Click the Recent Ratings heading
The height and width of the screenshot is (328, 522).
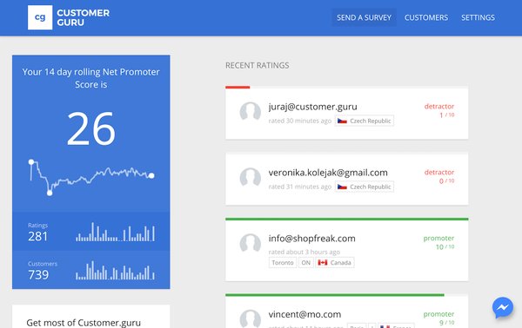point(257,65)
